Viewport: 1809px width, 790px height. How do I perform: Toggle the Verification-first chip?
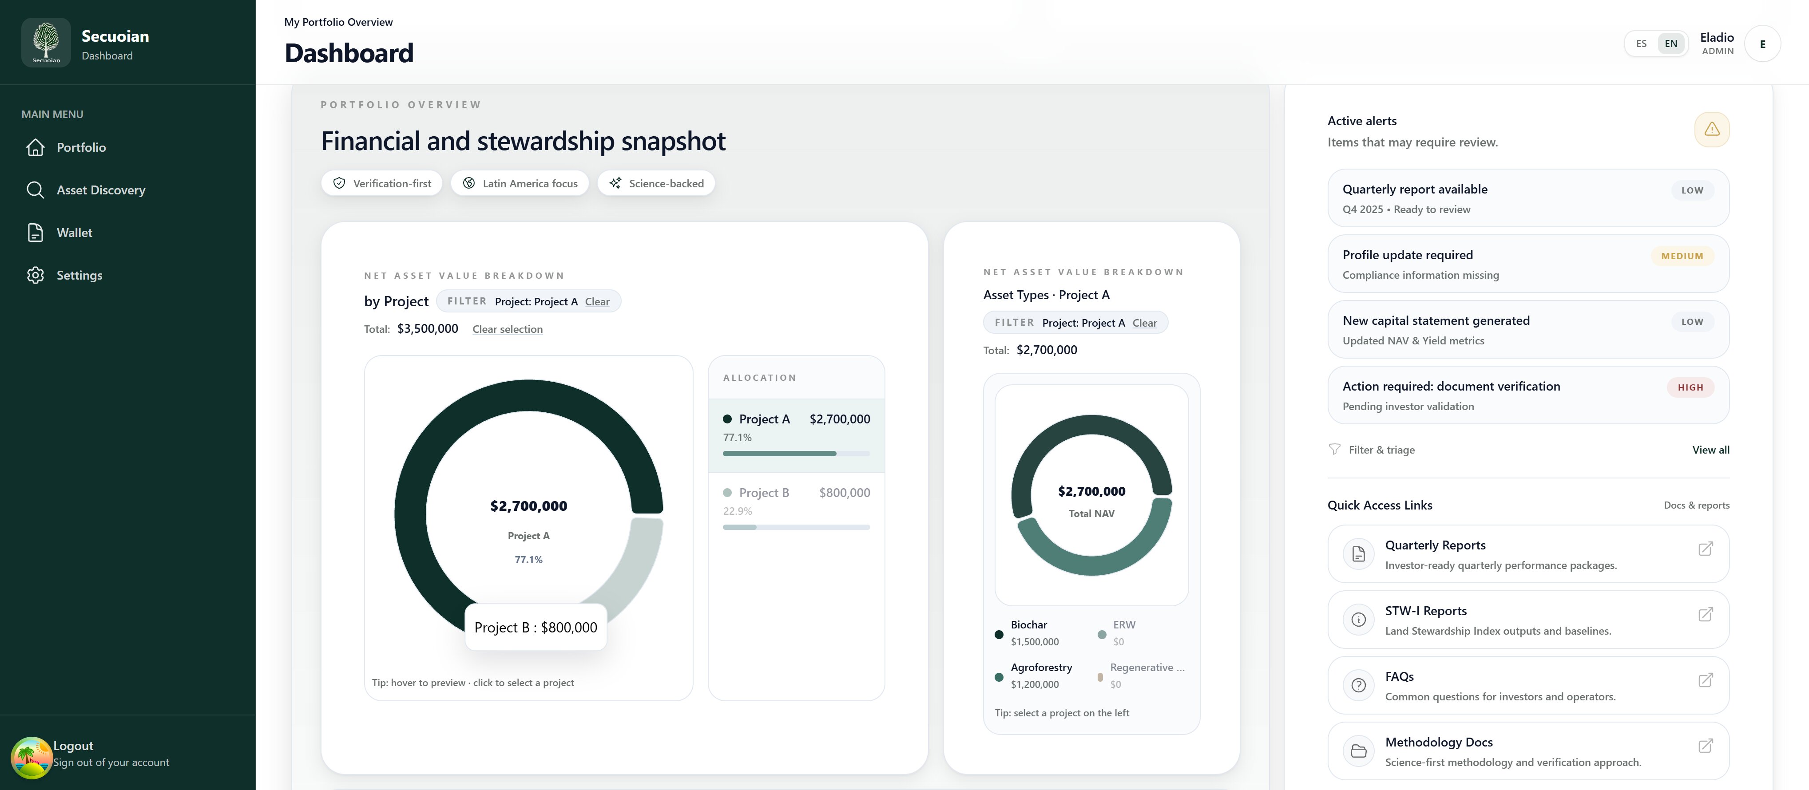click(x=382, y=183)
